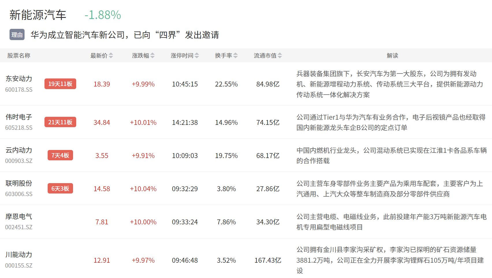Open stock 东安动力
The width and height of the screenshot is (492, 278).
[19, 79]
